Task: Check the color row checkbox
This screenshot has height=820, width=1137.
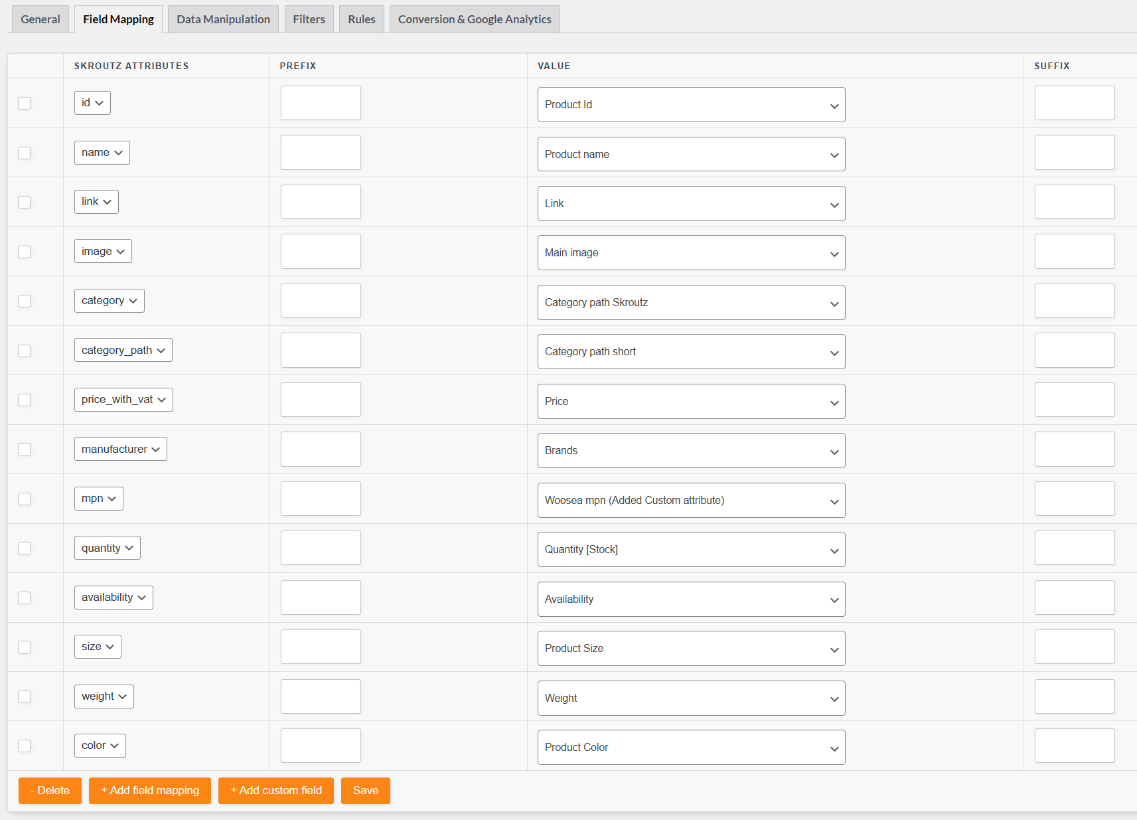Action: click(25, 746)
